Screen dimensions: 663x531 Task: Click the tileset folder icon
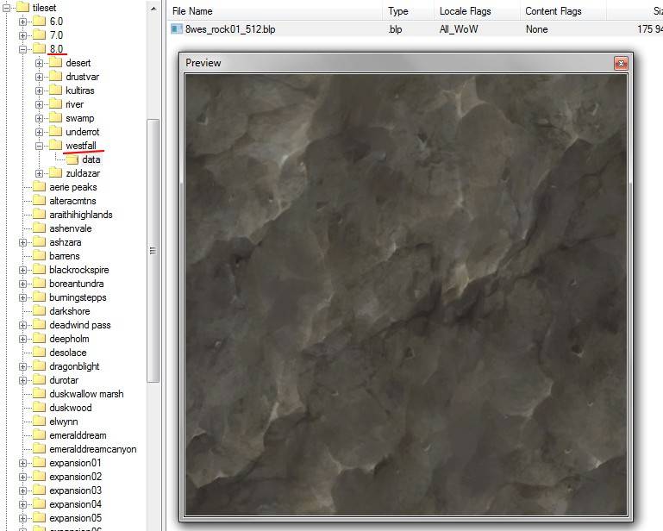click(x=22, y=8)
